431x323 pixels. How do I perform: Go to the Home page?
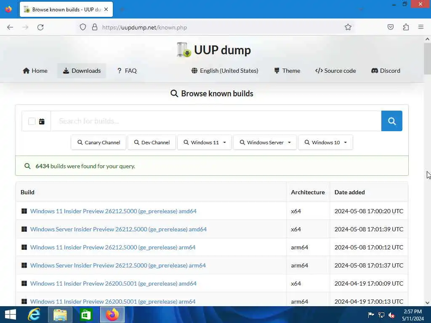[x=35, y=71]
